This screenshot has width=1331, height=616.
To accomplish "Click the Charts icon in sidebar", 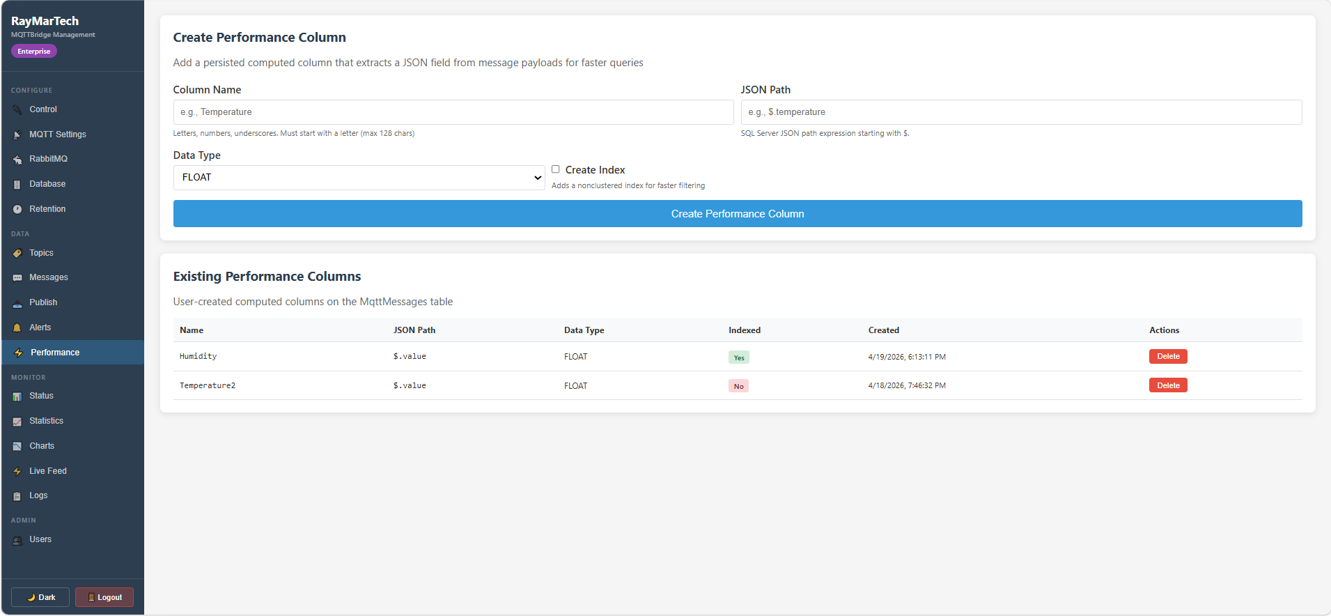I will 17,447.
